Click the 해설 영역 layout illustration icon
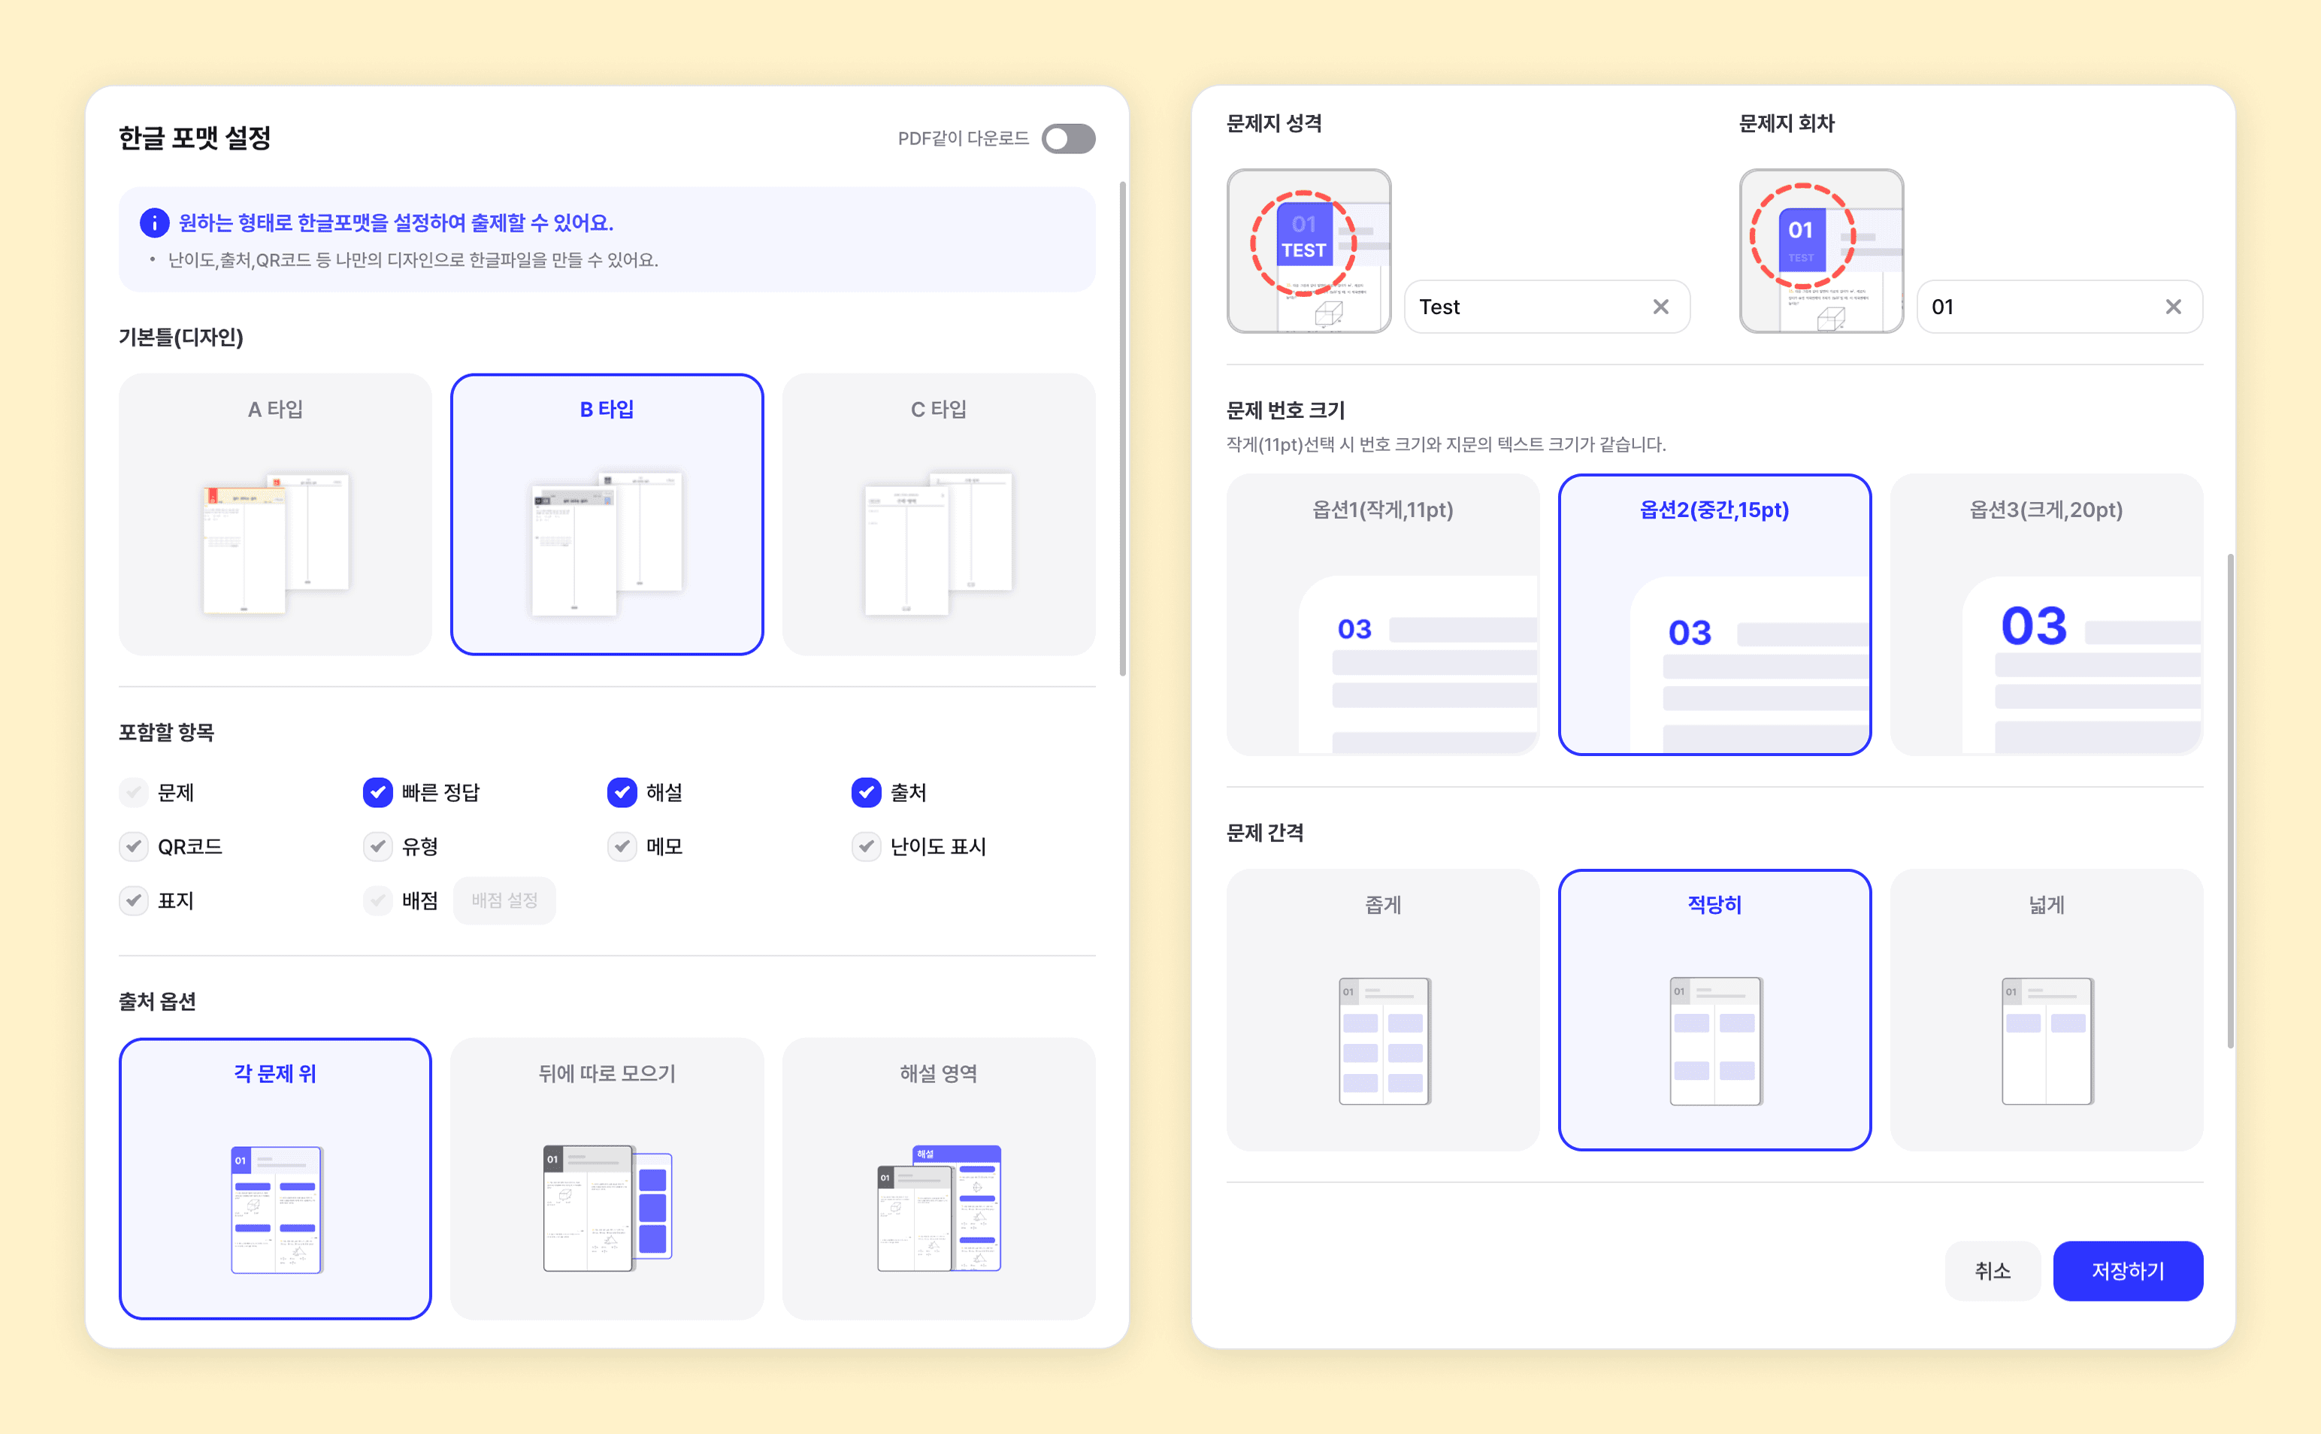The height and width of the screenshot is (1434, 2321). (x=939, y=1209)
